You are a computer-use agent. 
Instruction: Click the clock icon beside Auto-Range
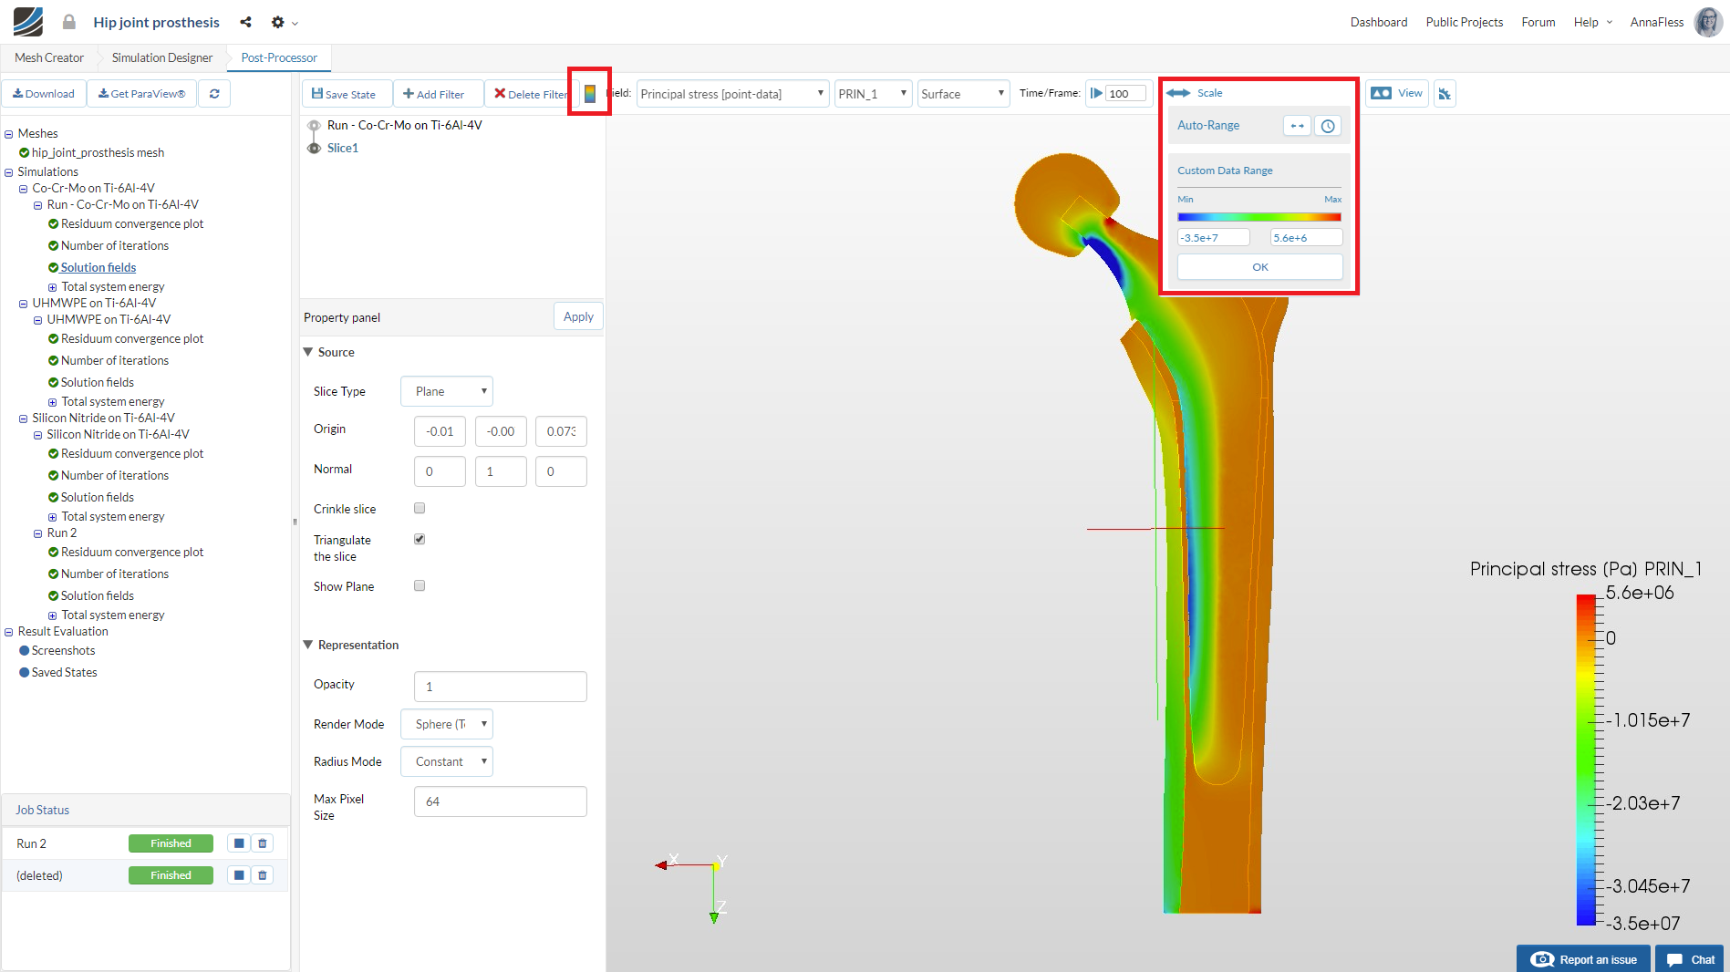pyautogui.click(x=1328, y=125)
